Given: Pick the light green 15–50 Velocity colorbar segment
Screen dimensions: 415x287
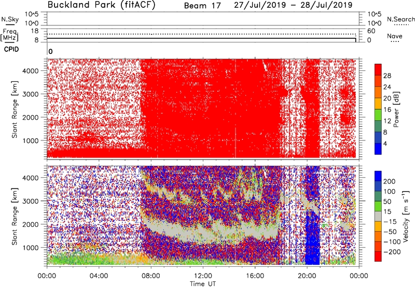Looking at the screenshot, I should coord(378,206).
